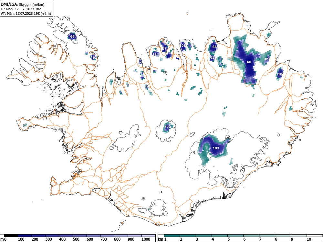The width and height of the screenshot is (323, 242).
Task: Click the 800 tick label in the meter legend
Action: [x=117, y=239]
